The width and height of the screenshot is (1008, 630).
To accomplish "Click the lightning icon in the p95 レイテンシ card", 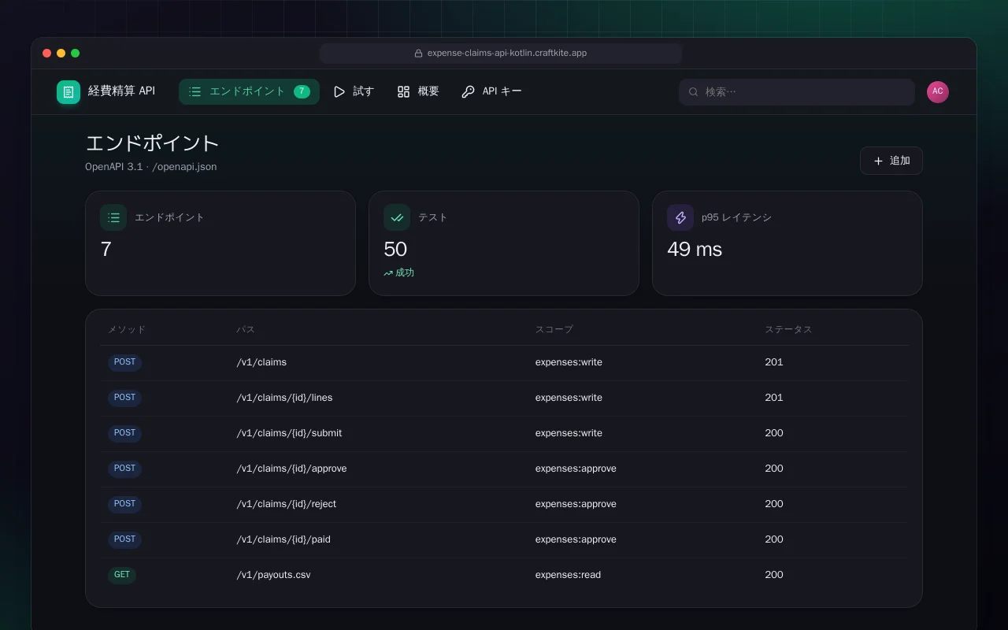I will [680, 217].
